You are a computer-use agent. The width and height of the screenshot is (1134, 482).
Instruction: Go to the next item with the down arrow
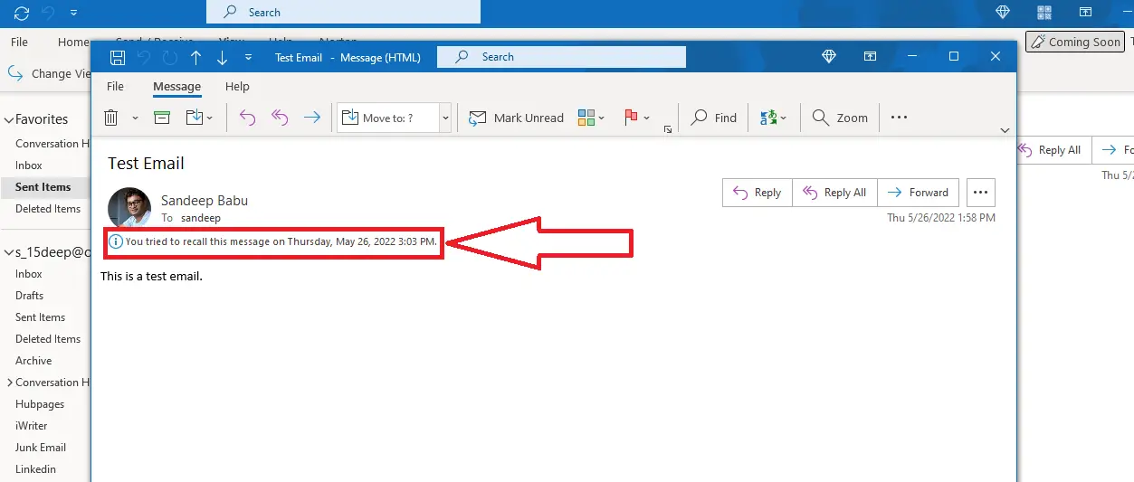coord(222,57)
